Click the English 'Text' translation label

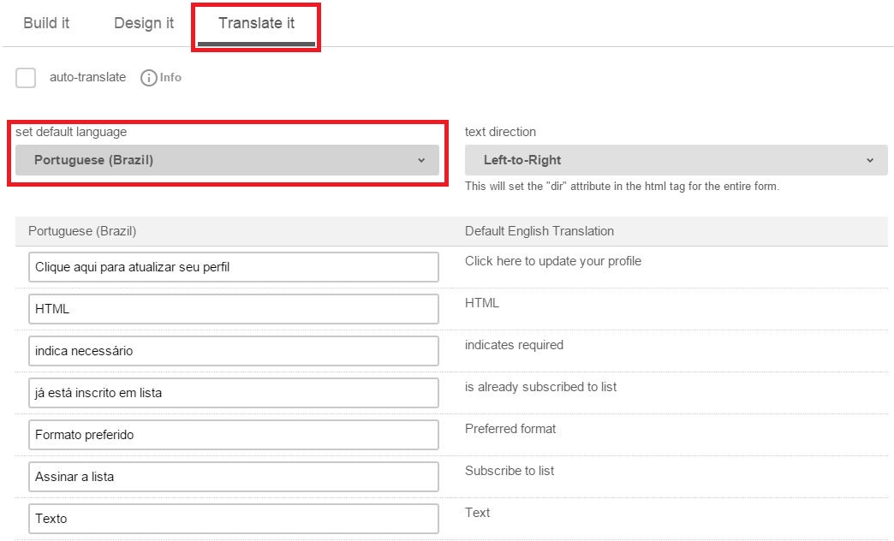[477, 513]
